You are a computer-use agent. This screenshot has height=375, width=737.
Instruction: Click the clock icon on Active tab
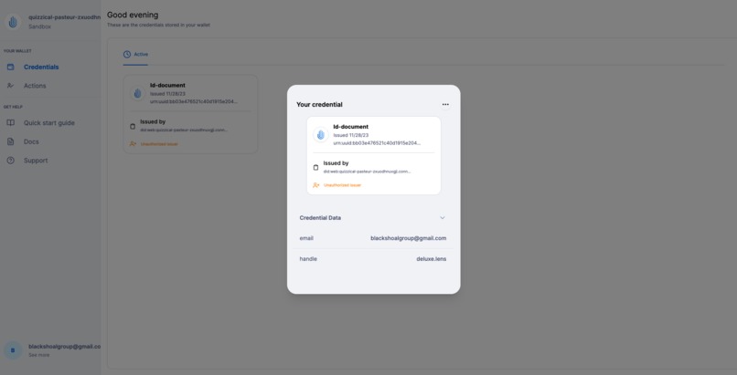coord(127,55)
